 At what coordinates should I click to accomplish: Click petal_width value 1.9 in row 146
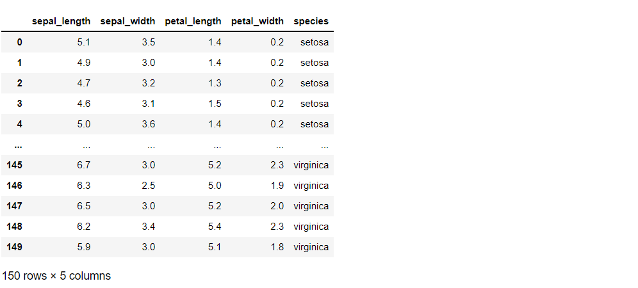click(x=277, y=186)
